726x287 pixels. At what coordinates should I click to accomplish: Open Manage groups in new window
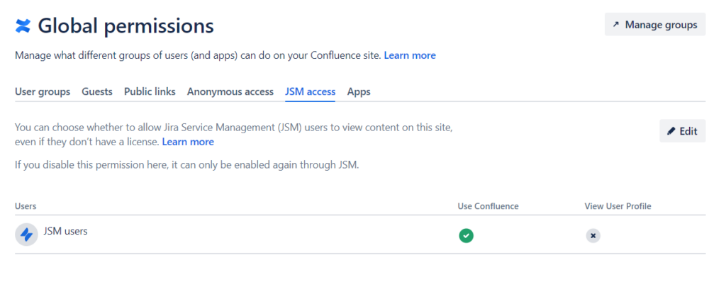[x=655, y=25]
